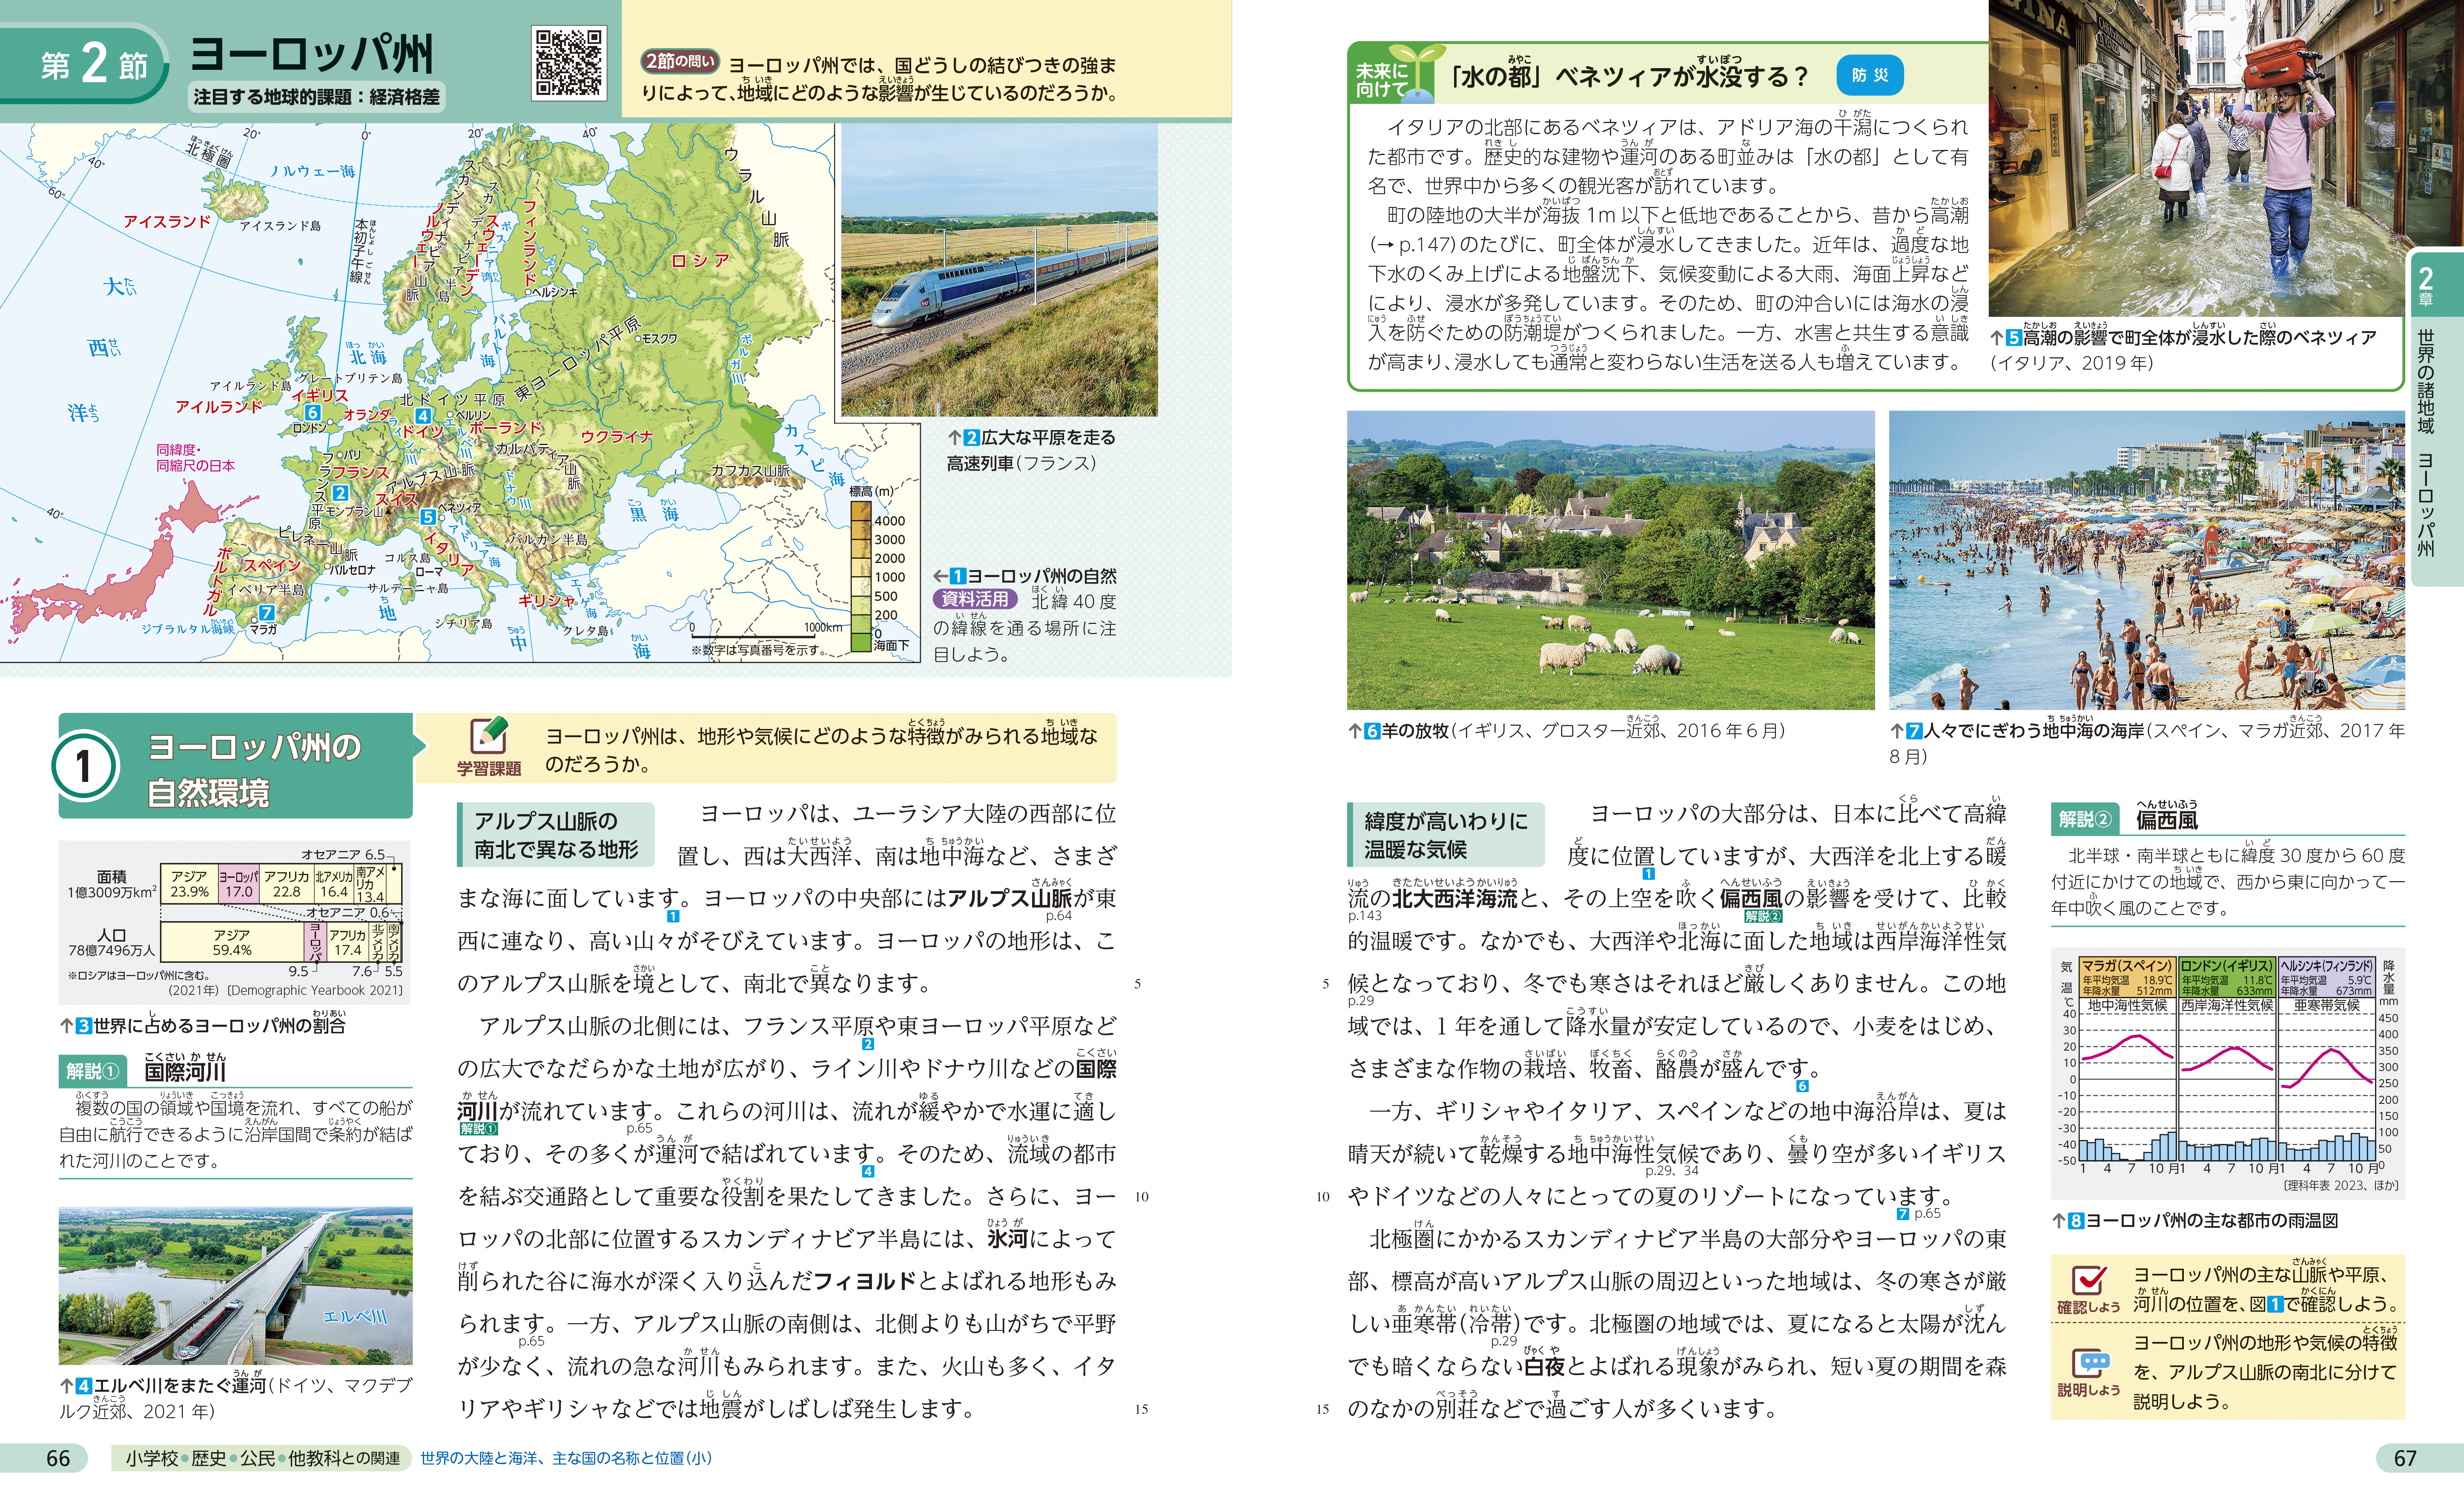Click the 偏西風 glossary term heading
Screen dimensions: 2464x1508
tap(2167, 820)
